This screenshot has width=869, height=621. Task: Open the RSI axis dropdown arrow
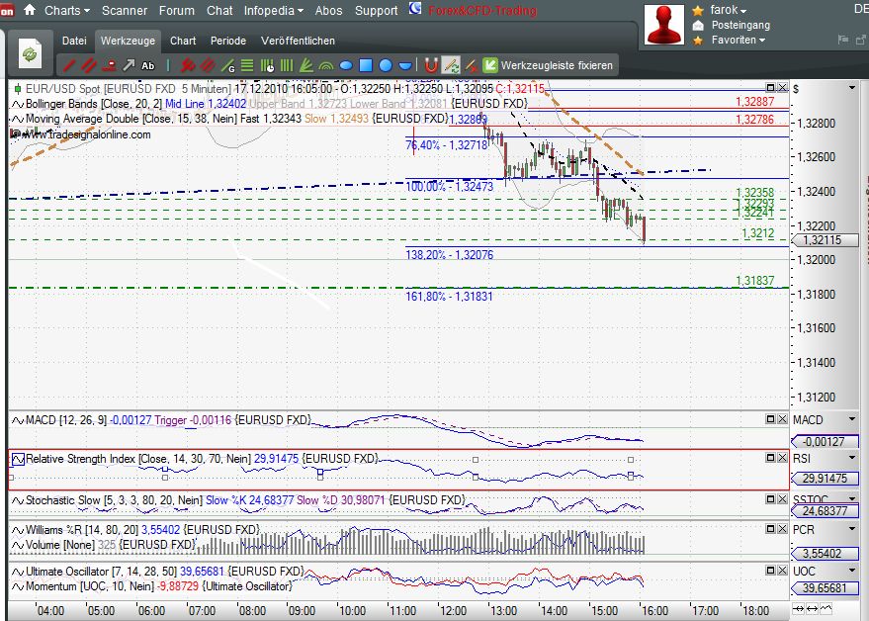tap(852, 458)
